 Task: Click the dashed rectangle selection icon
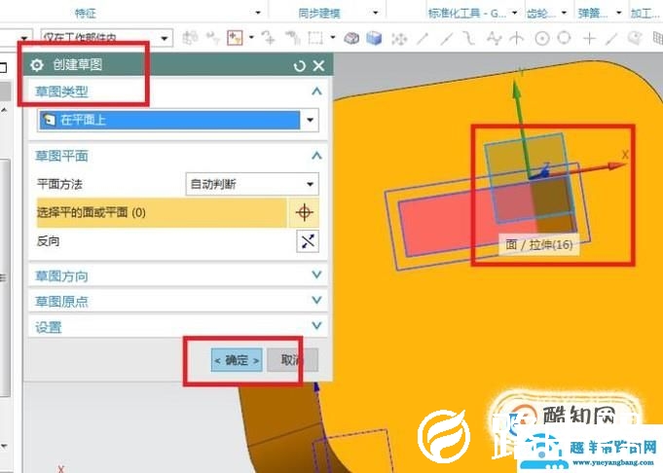click(x=315, y=38)
